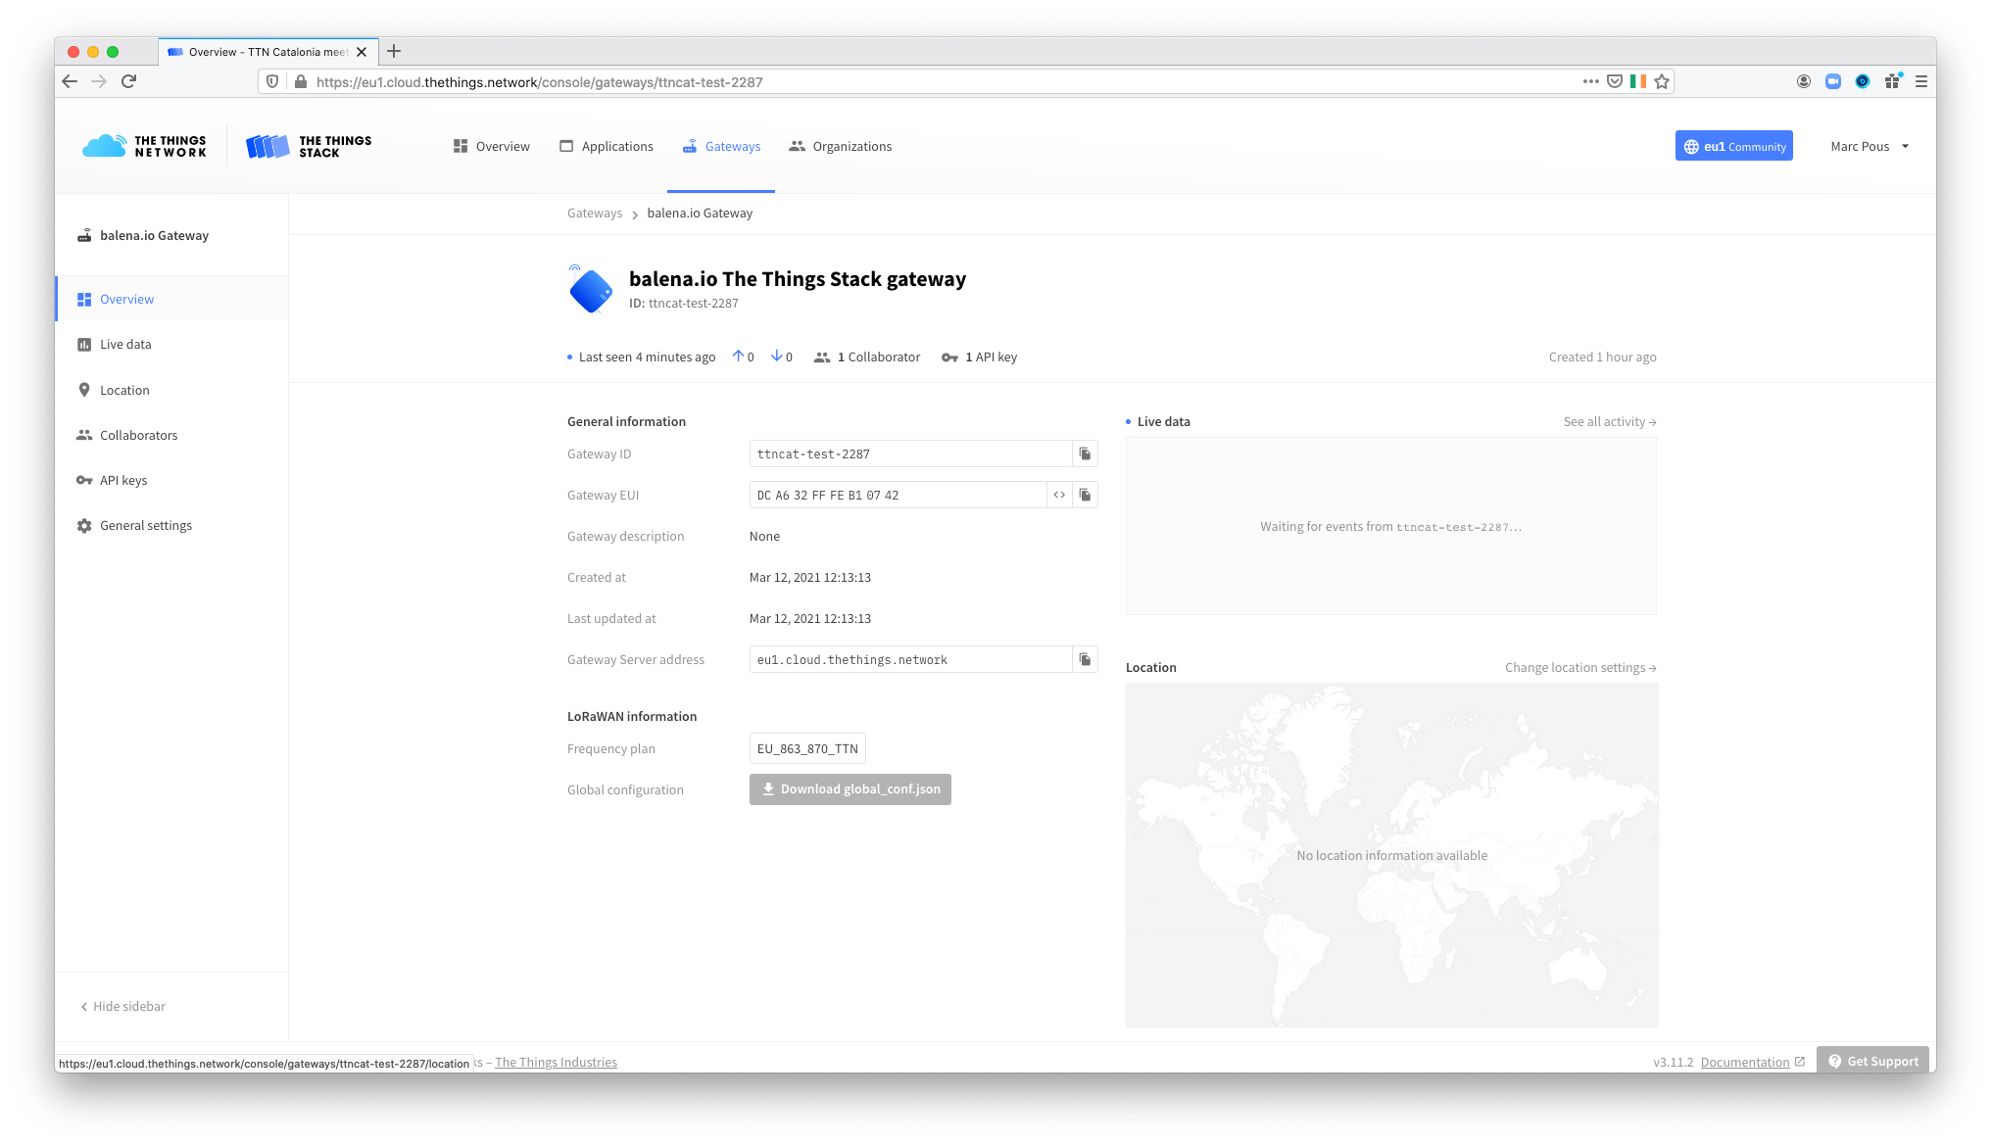Collapse sidebar with Hide sidebar
Image resolution: width=1991 pixels, height=1145 pixels.
123,1006
